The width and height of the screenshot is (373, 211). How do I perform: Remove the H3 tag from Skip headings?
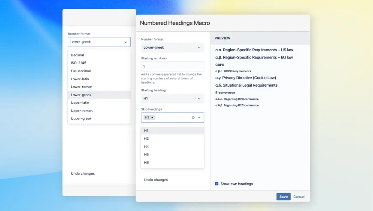point(152,117)
